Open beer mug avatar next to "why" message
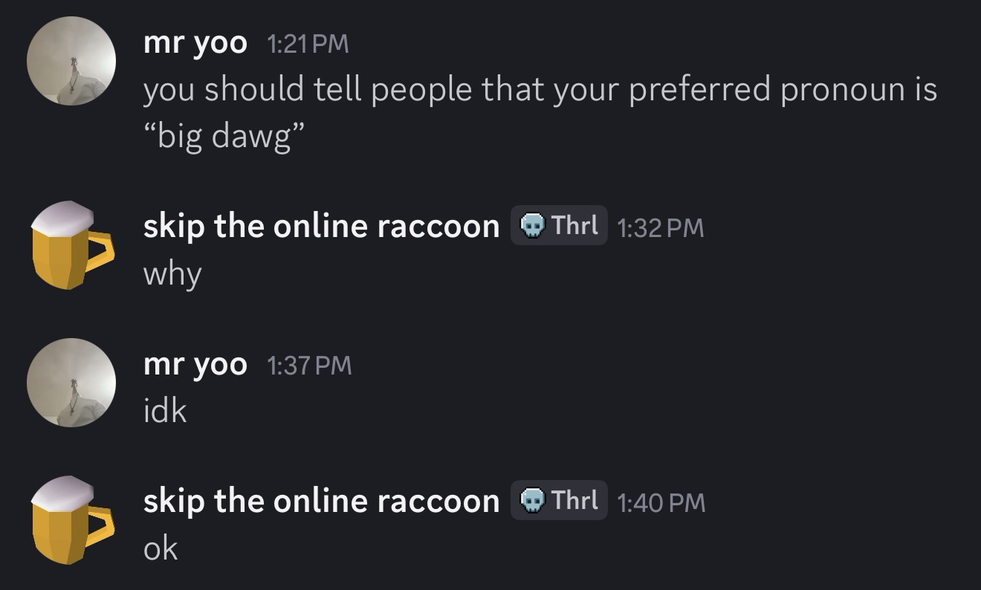The height and width of the screenshot is (590, 981). tap(71, 245)
